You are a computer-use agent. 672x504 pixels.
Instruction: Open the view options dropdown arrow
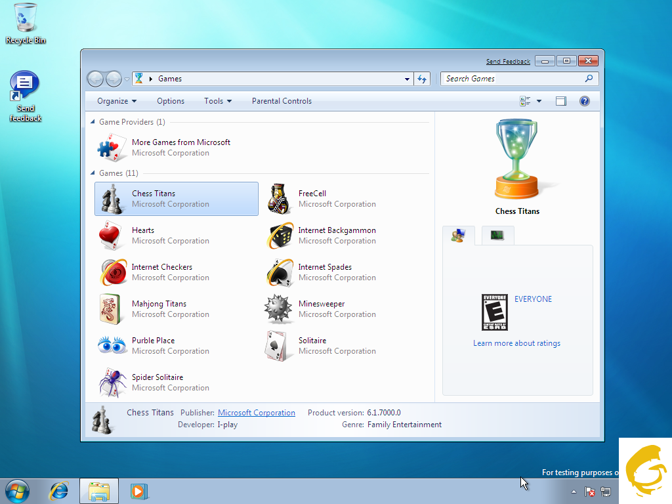coord(539,101)
